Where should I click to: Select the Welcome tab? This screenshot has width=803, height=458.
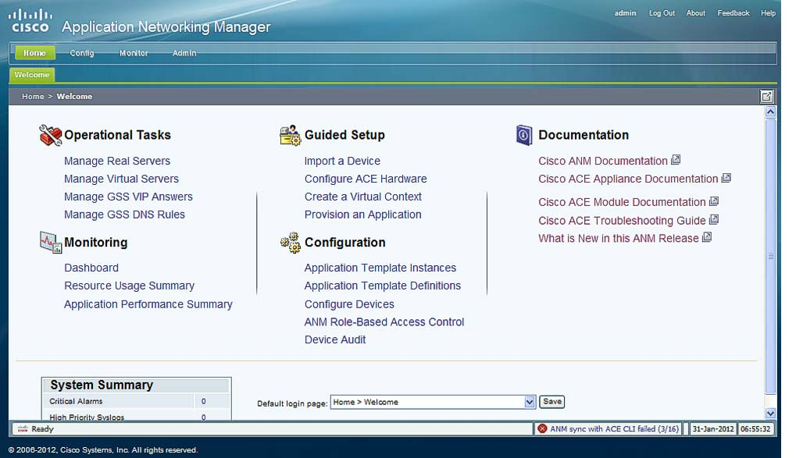[32, 75]
